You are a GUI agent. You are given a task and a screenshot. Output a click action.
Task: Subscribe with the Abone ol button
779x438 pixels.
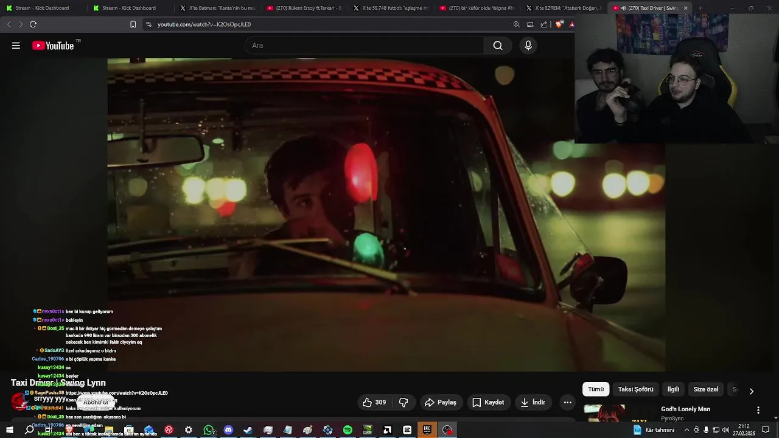coord(96,402)
